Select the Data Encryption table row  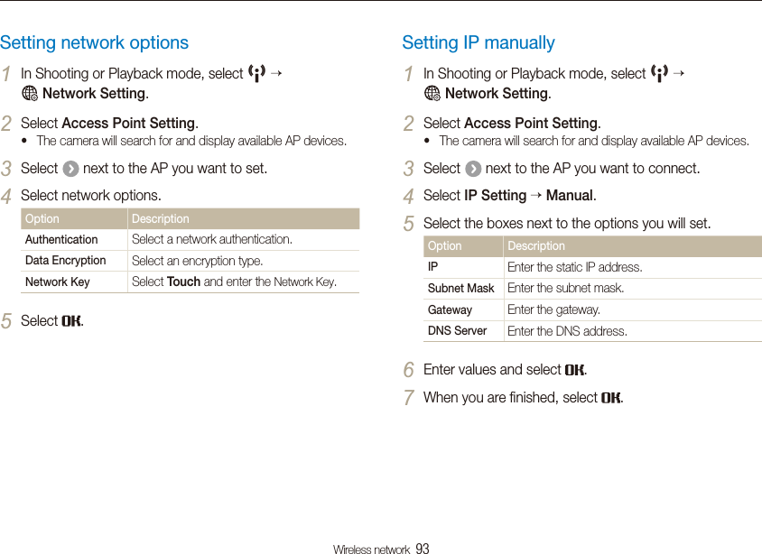190,261
